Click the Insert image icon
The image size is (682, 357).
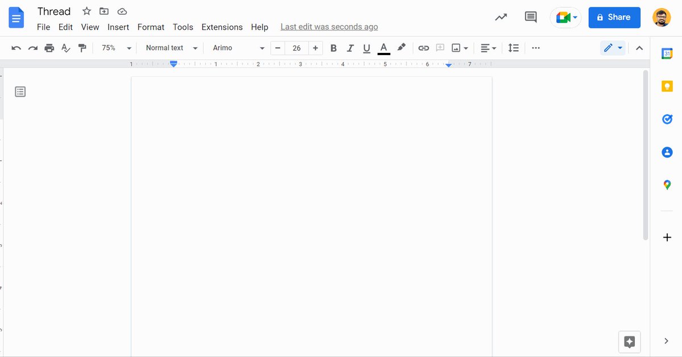pyautogui.click(x=456, y=48)
